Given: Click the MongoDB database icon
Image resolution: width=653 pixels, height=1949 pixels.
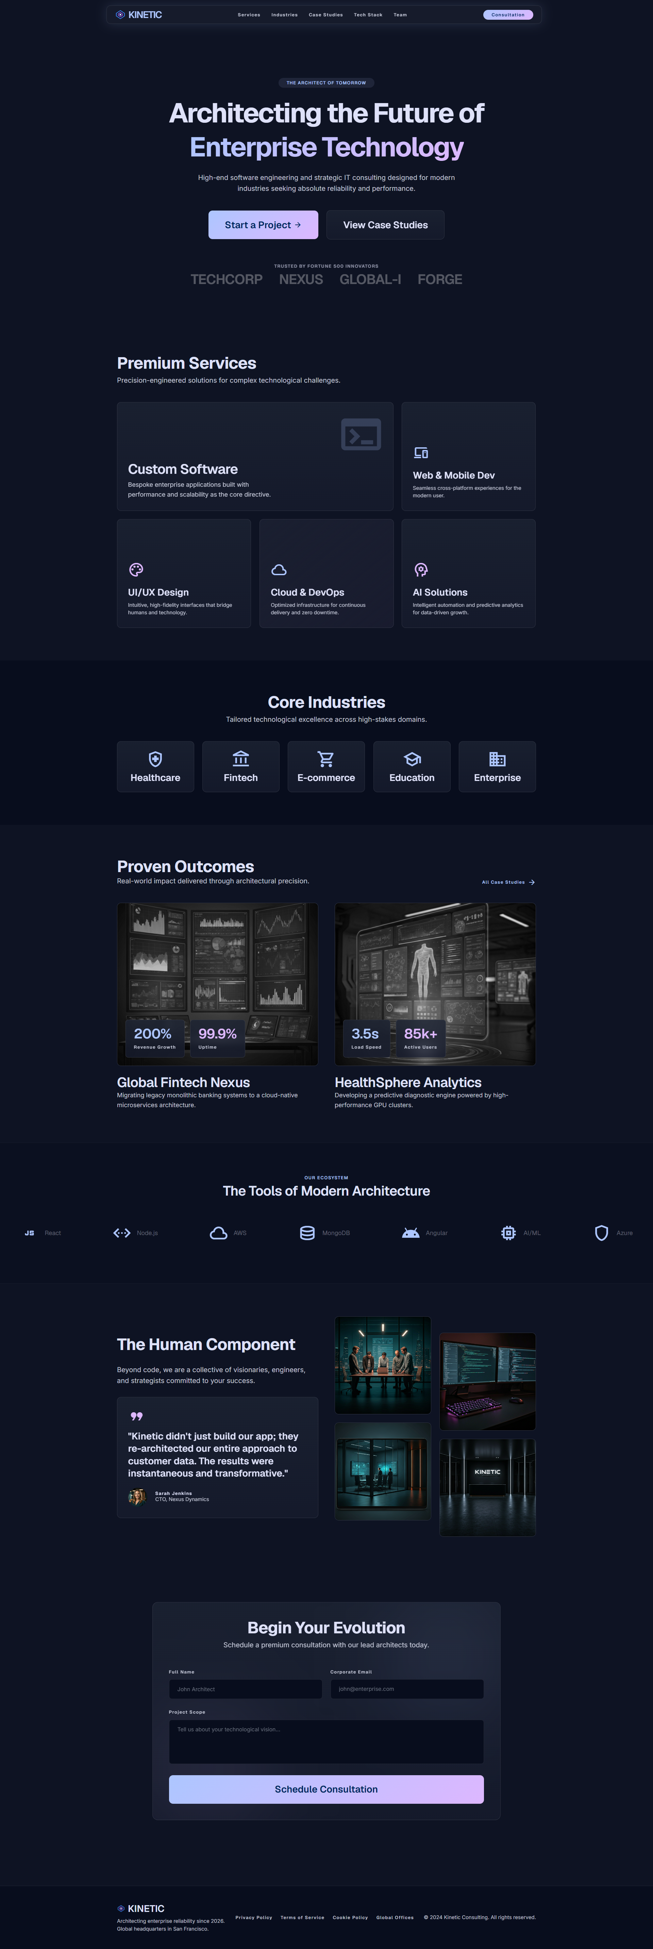Looking at the screenshot, I should (x=307, y=1233).
